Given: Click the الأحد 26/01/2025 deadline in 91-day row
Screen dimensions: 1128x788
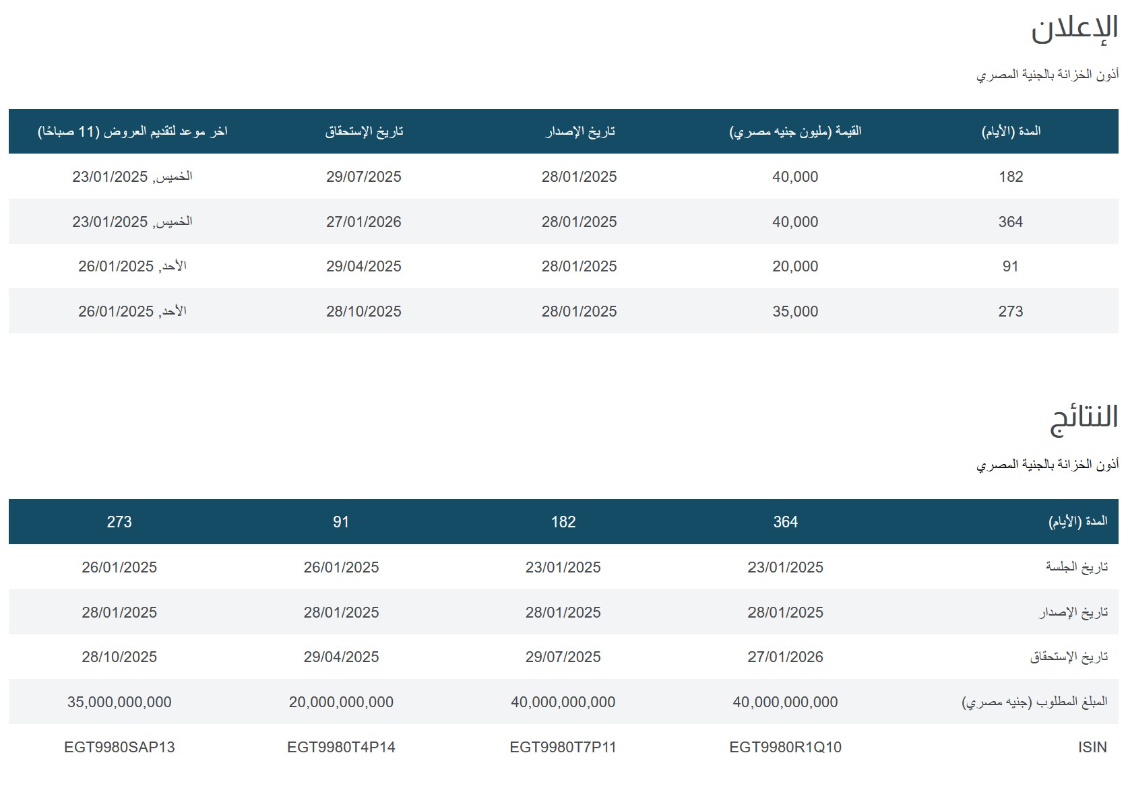Looking at the screenshot, I should coord(133,266).
